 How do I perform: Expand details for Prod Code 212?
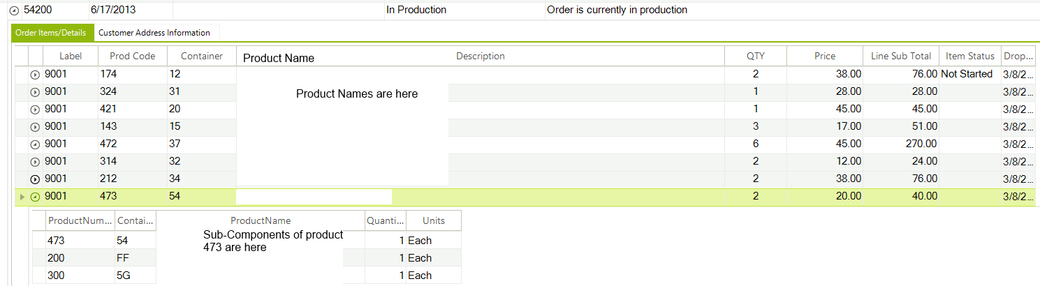tap(35, 179)
